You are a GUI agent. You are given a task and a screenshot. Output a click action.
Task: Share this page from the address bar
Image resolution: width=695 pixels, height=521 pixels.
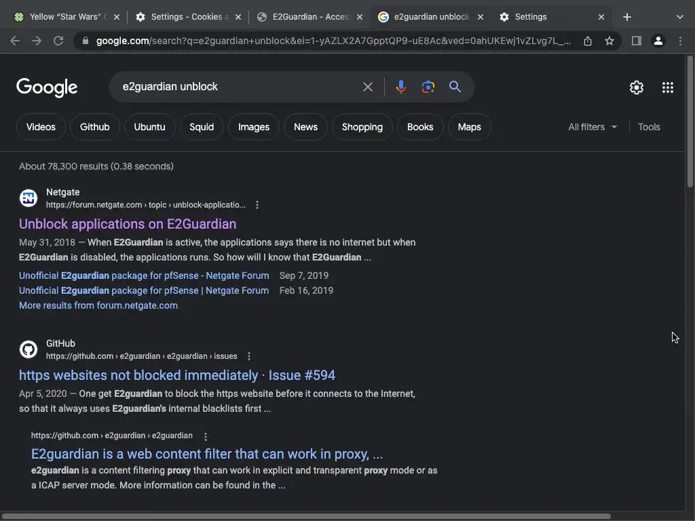[x=588, y=41]
